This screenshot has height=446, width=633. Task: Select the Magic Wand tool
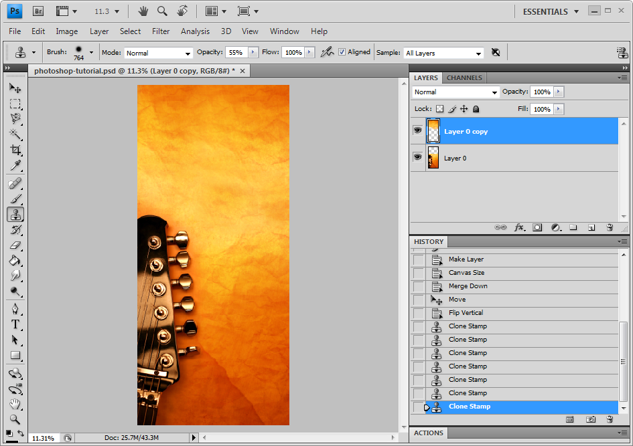(x=15, y=134)
